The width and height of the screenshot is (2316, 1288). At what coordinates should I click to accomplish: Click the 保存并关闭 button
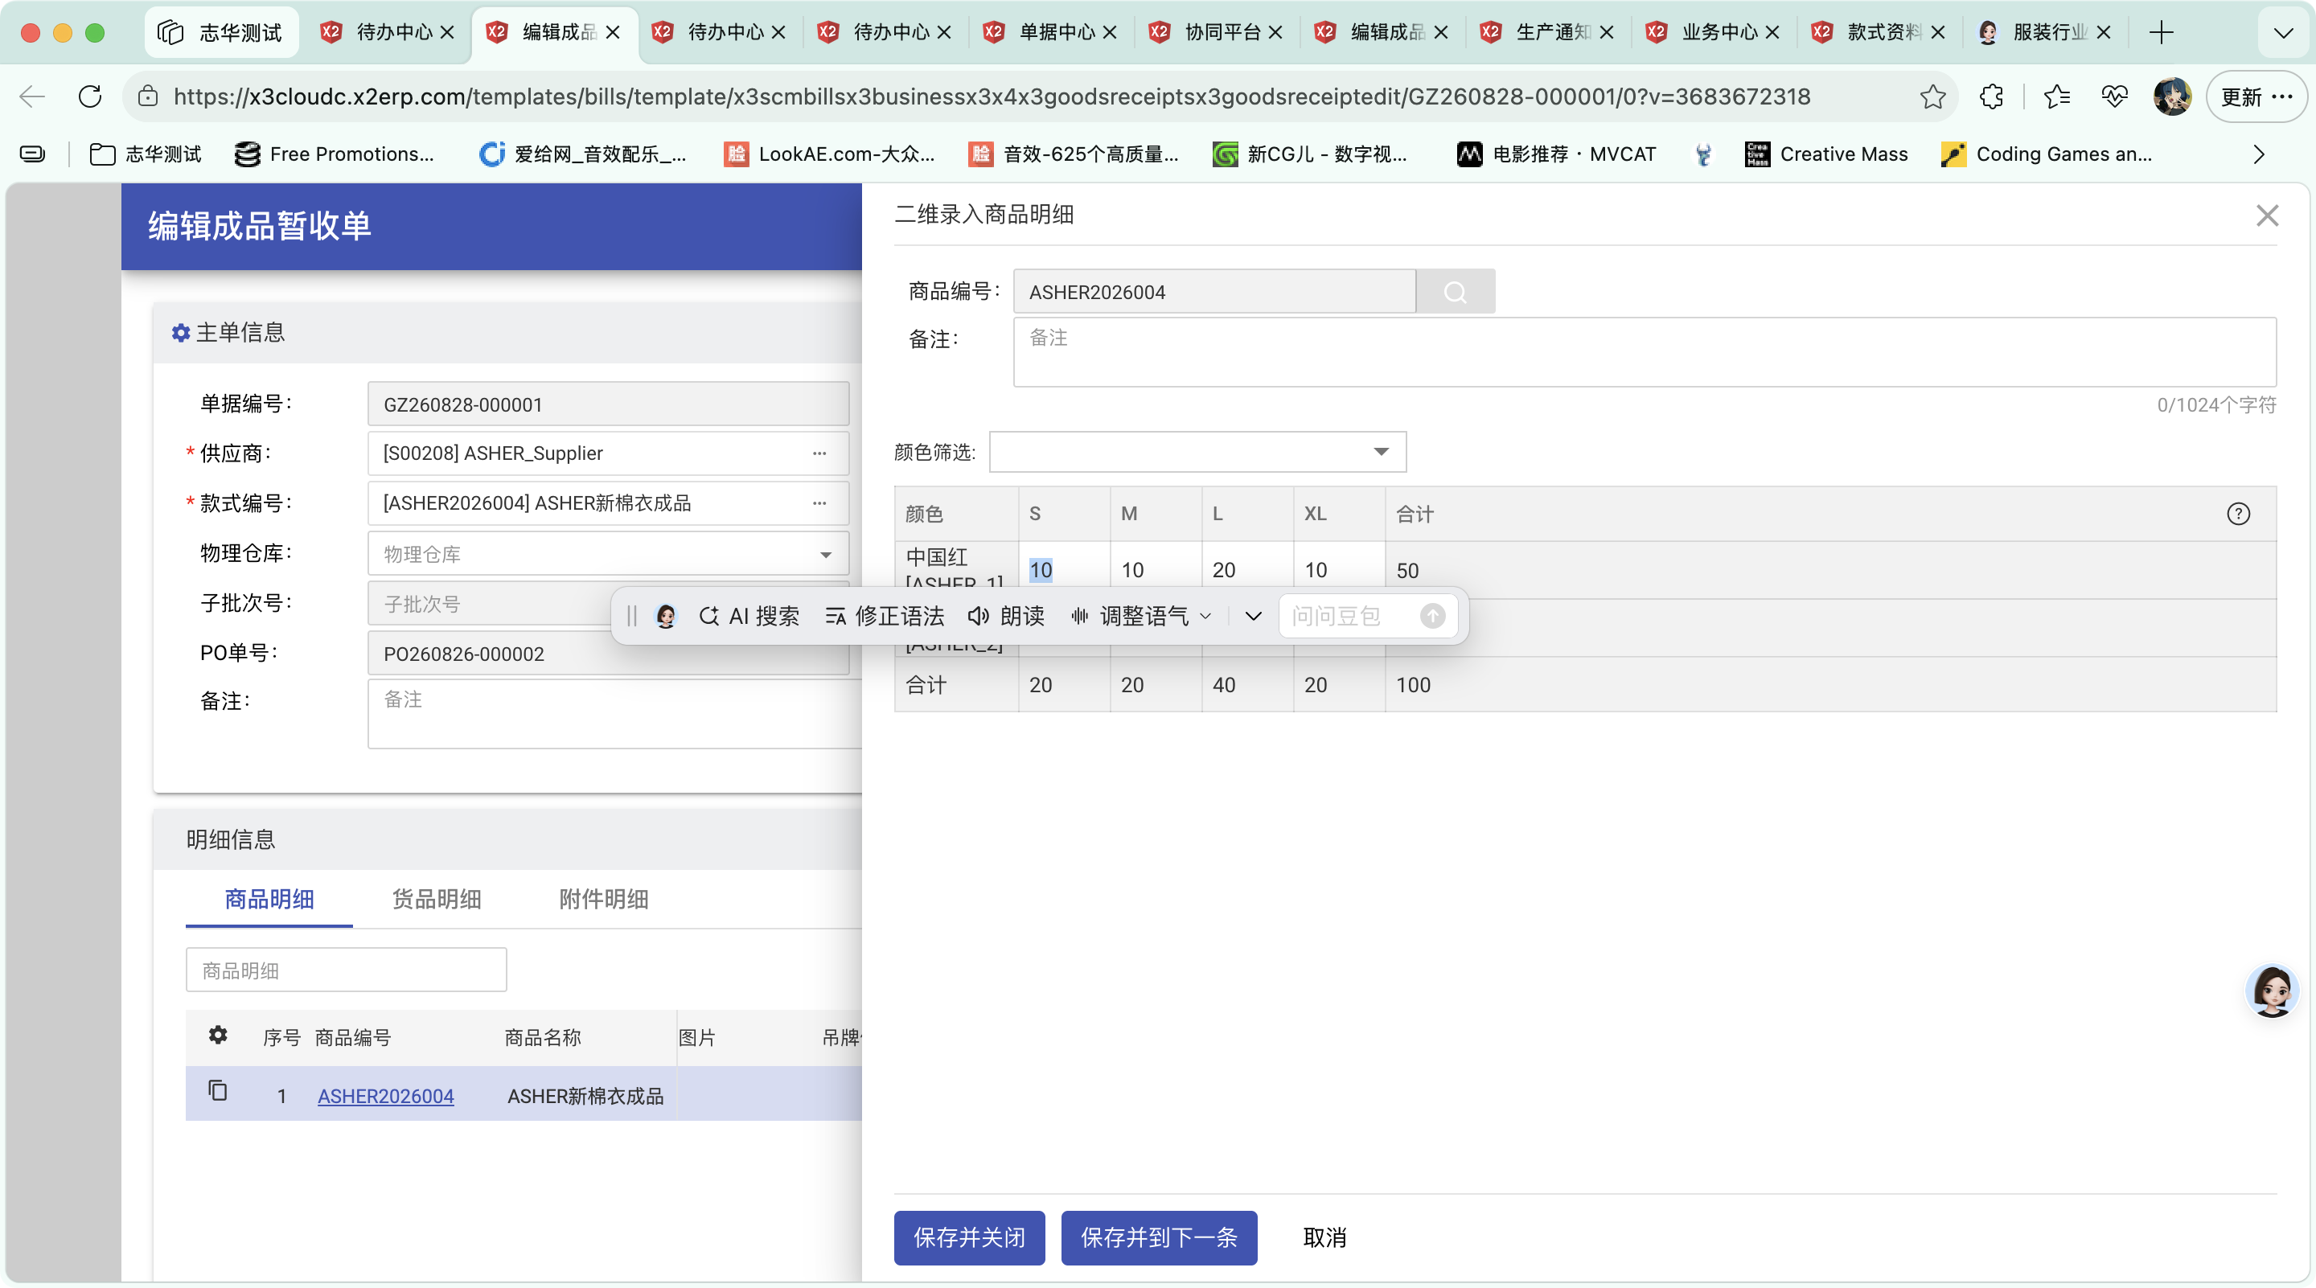pos(969,1237)
